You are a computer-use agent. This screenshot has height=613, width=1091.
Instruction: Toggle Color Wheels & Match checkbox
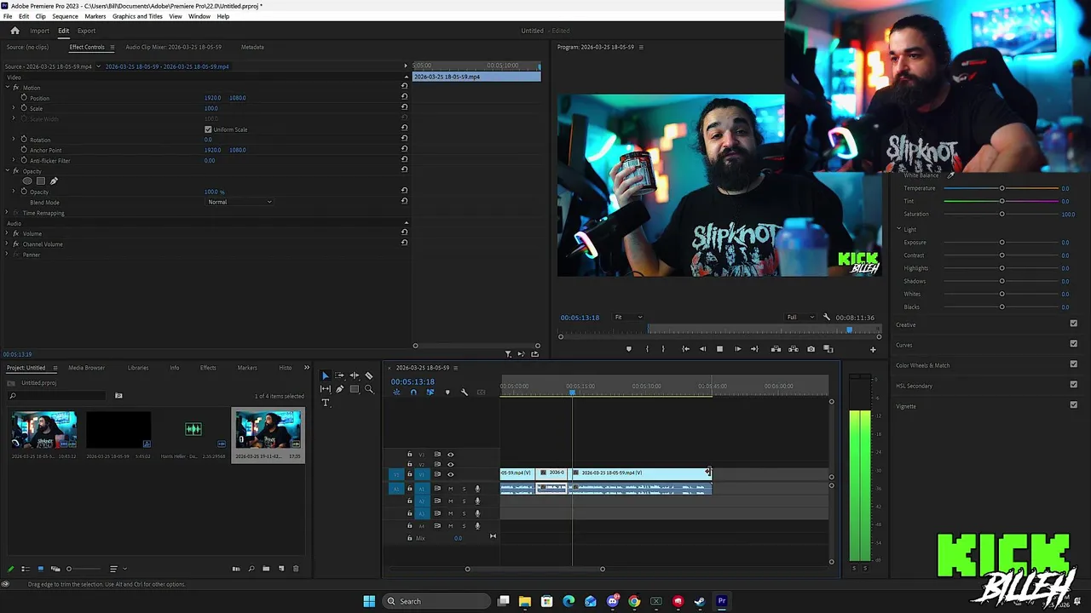tap(1073, 364)
